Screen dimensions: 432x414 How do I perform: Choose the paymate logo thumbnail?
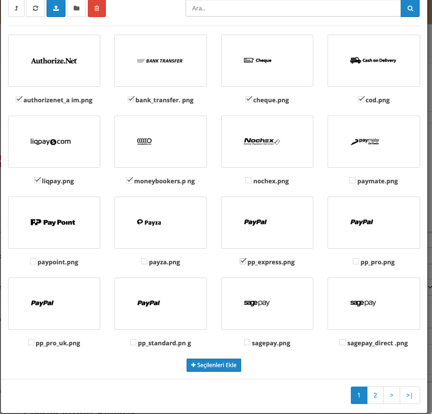(x=374, y=142)
